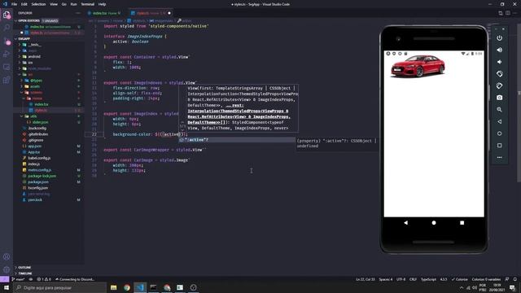Screen dimensions: 521x293
Task: Select the ':active' autocomplete suggestion
Action: tap(237, 140)
